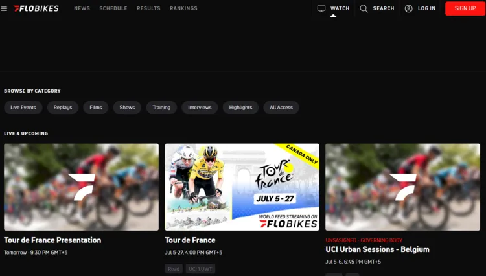Select the All Access category
The height and width of the screenshot is (276, 486).
coord(281,108)
